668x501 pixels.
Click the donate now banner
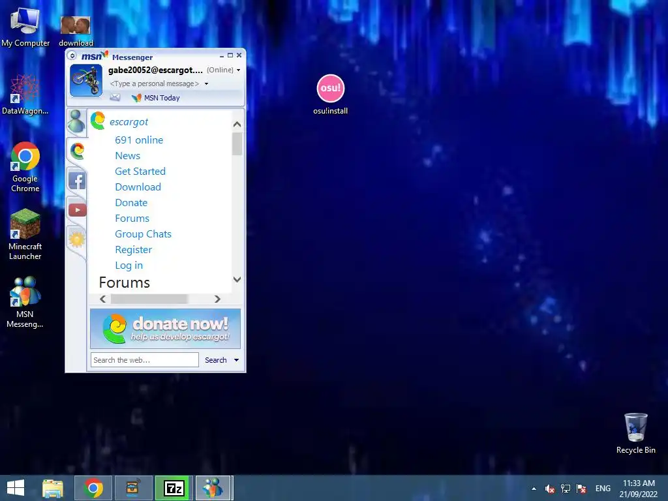pyautogui.click(x=165, y=329)
